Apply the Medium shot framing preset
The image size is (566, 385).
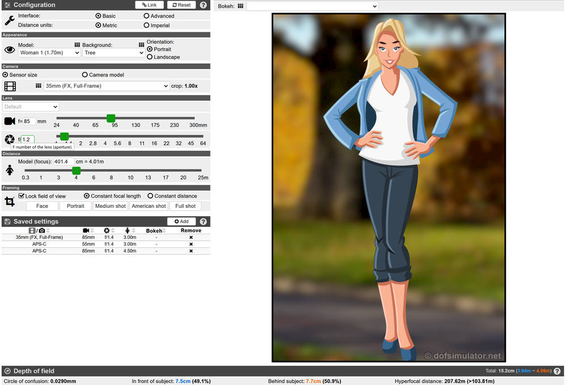pos(110,206)
